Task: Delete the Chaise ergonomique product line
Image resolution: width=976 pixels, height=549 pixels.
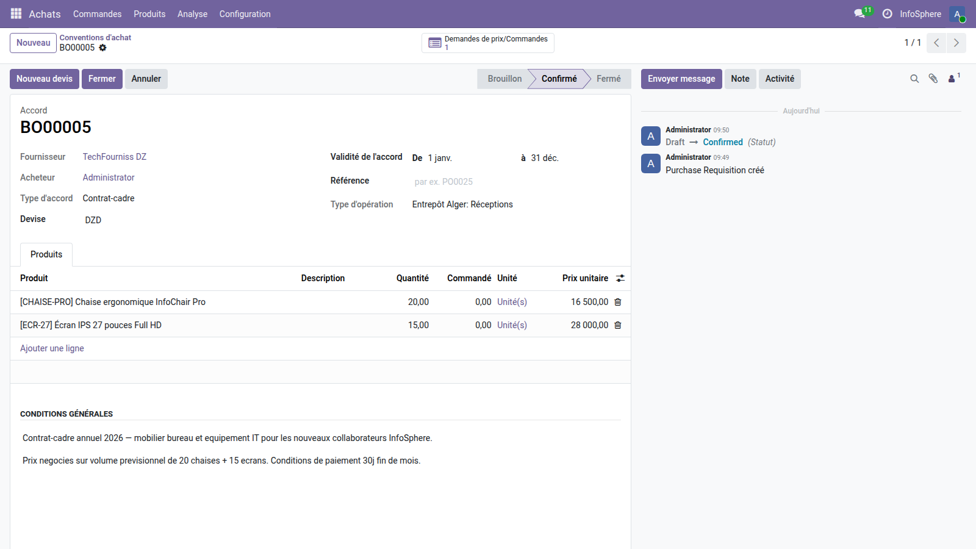Action: coord(617,302)
